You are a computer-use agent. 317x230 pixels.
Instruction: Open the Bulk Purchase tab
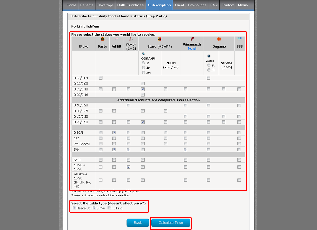tap(130, 5)
